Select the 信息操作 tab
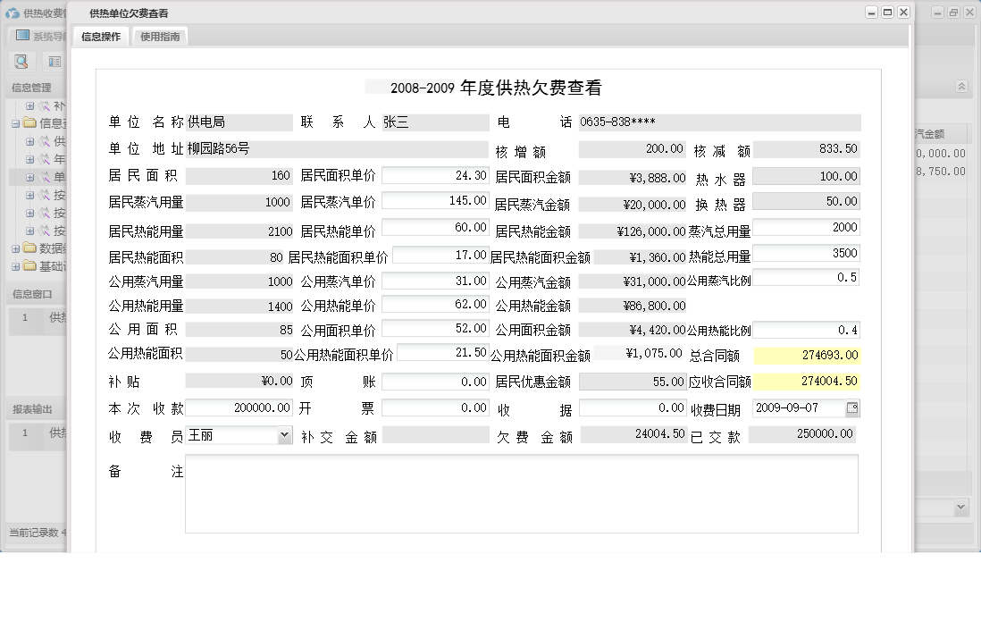Image resolution: width=981 pixels, height=630 pixels. [x=101, y=37]
